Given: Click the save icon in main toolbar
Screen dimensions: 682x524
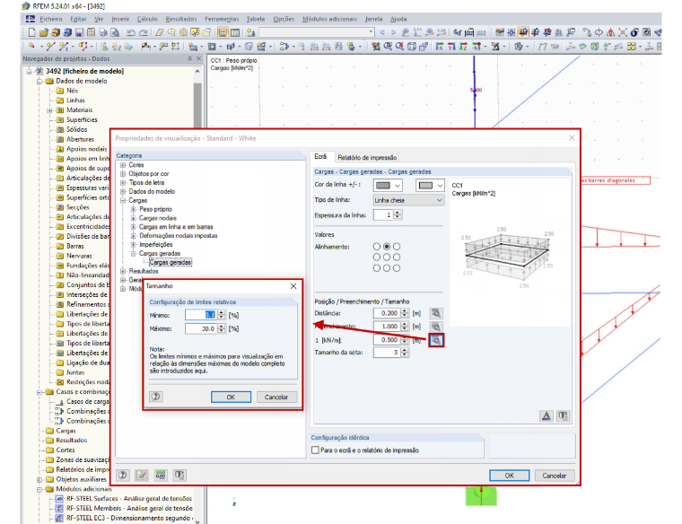Looking at the screenshot, I should point(79,32).
